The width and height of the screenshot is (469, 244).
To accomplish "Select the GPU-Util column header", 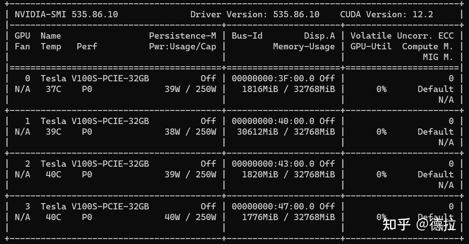I will pos(371,46).
